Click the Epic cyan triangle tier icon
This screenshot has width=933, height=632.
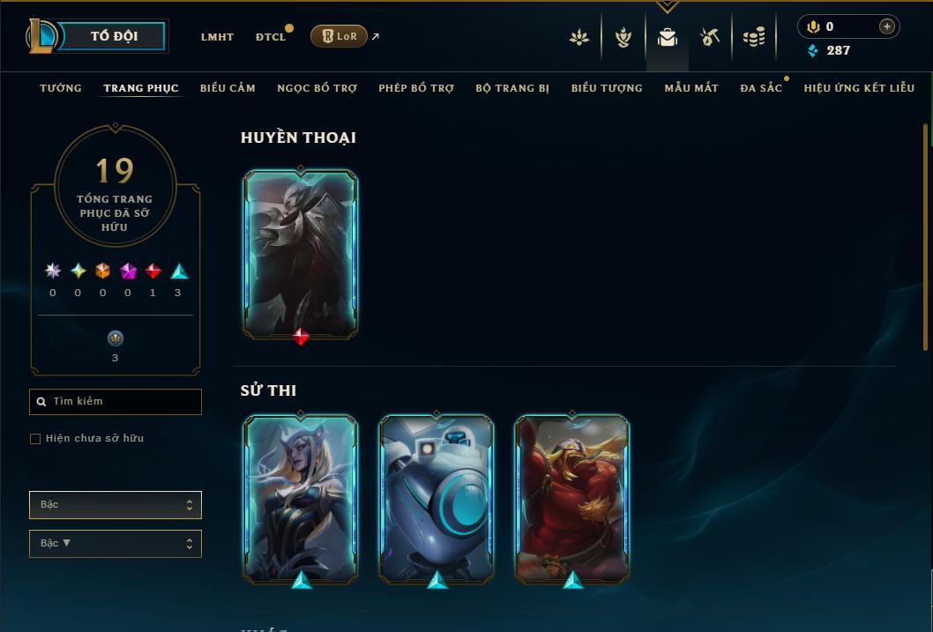tap(179, 271)
